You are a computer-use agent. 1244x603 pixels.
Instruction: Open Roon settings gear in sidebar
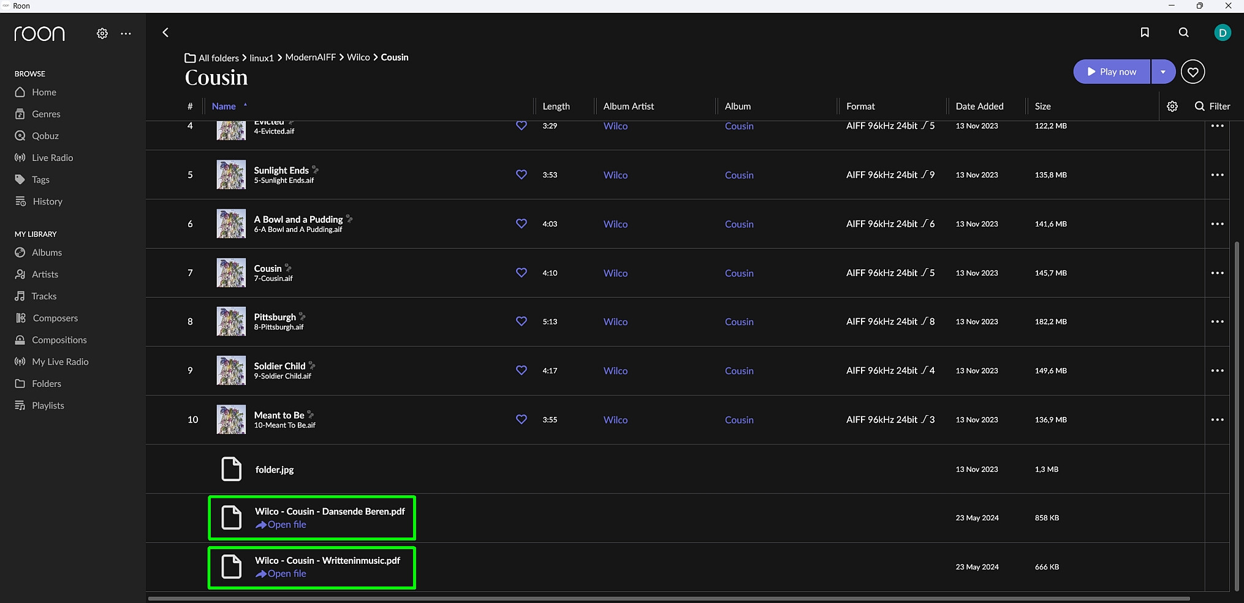(x=102, y=34)
